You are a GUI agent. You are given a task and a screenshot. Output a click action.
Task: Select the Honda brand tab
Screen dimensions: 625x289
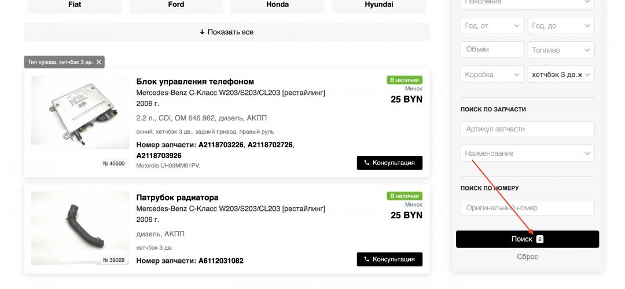[x=277, y=5]
